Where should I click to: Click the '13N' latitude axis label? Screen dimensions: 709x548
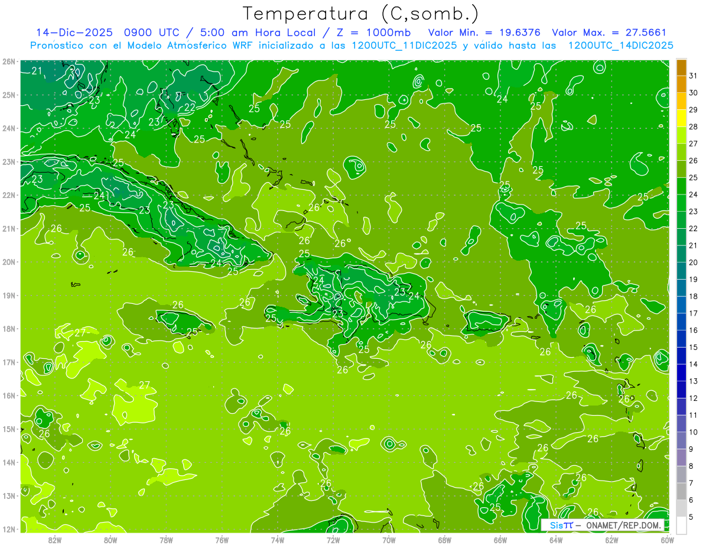8,496
